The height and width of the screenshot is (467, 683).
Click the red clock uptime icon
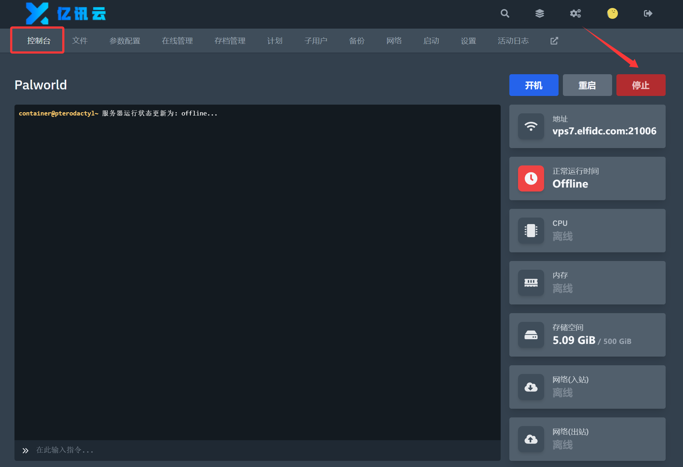click(531, 178)
